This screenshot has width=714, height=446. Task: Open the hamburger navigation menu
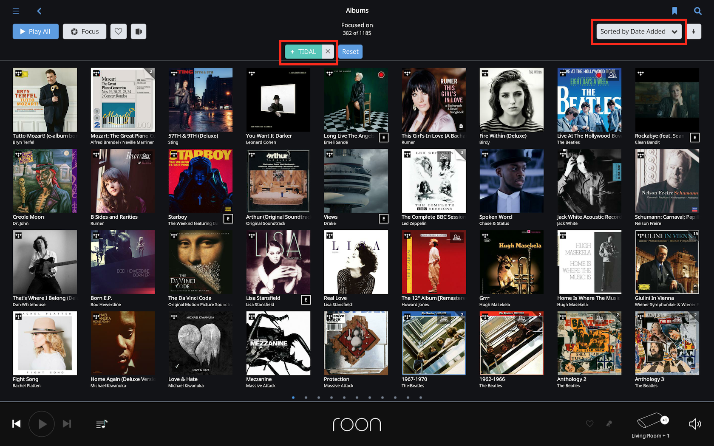16,11
